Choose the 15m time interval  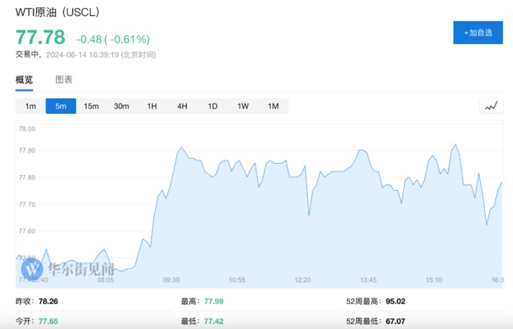pyautogui.click(x=91, y=107)
